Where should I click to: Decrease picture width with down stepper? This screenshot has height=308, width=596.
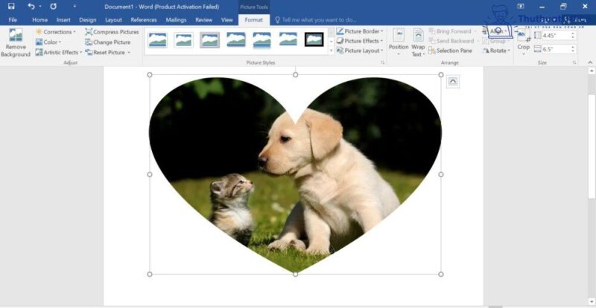[x=572, y=51]
